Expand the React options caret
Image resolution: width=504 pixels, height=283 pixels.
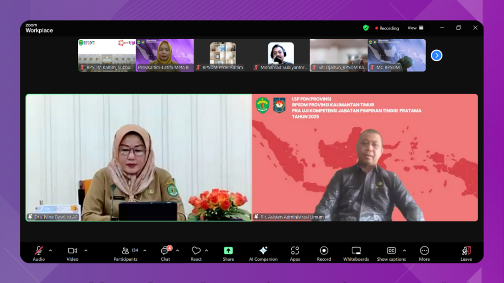click(x=206, y=250)
